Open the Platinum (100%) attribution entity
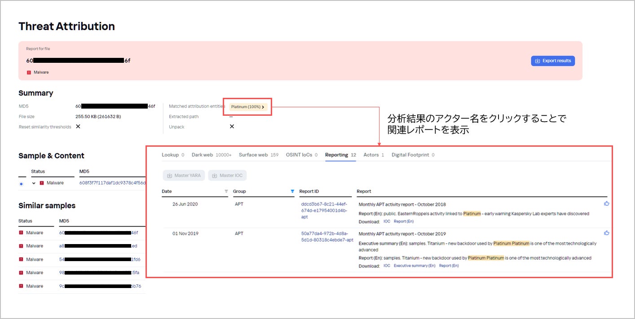Screen dimensions: 635x319 pos(248,107)
